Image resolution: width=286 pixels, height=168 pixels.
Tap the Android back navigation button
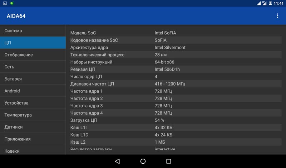pyautogui.click(x=117, y=161)
